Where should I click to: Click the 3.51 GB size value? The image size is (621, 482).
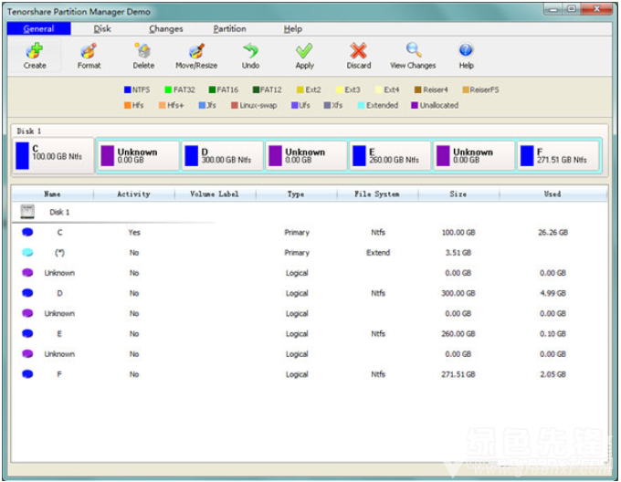pyautogui.click(x=458, y=253)
